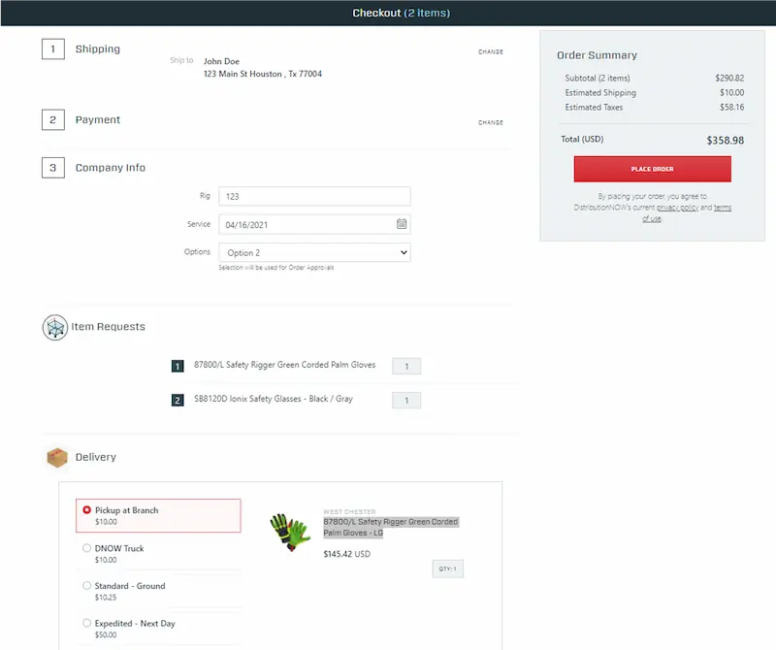Image resolution: width=776 pixels, height=650 pixels.
Task: Click CHANGE next to the Shipping section
Action: tap(491, 51)
